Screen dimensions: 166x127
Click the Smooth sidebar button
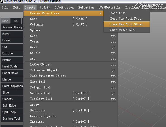[x=12, y=99]
